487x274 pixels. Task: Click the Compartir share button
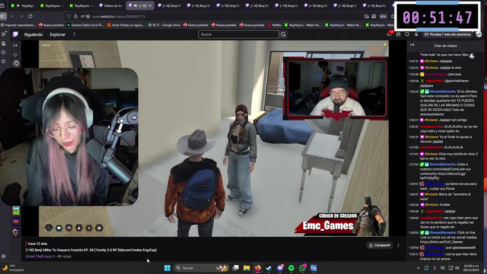(380, 245)
